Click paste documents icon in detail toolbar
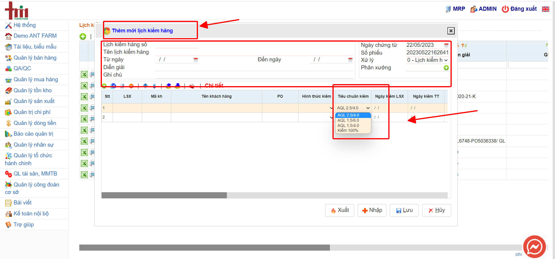The height and width of the screenshot is (259, 555). coord(122,86)
